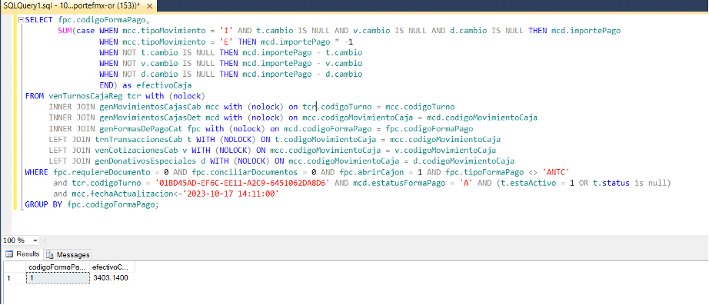Collapse the SELECT statement outline
This screenshot has width=709, height=305.
[21, 20]
